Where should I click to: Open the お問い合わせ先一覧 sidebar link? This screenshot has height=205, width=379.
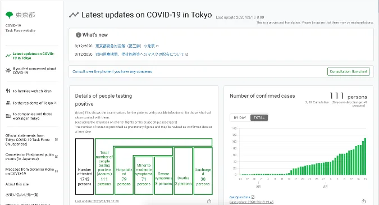pos(21,194)
